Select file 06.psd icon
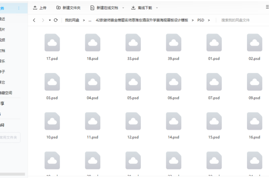 tap(174, 82)
